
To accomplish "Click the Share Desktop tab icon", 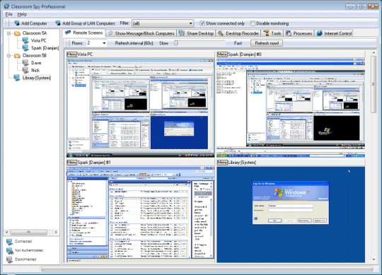I will coord(182,33).
